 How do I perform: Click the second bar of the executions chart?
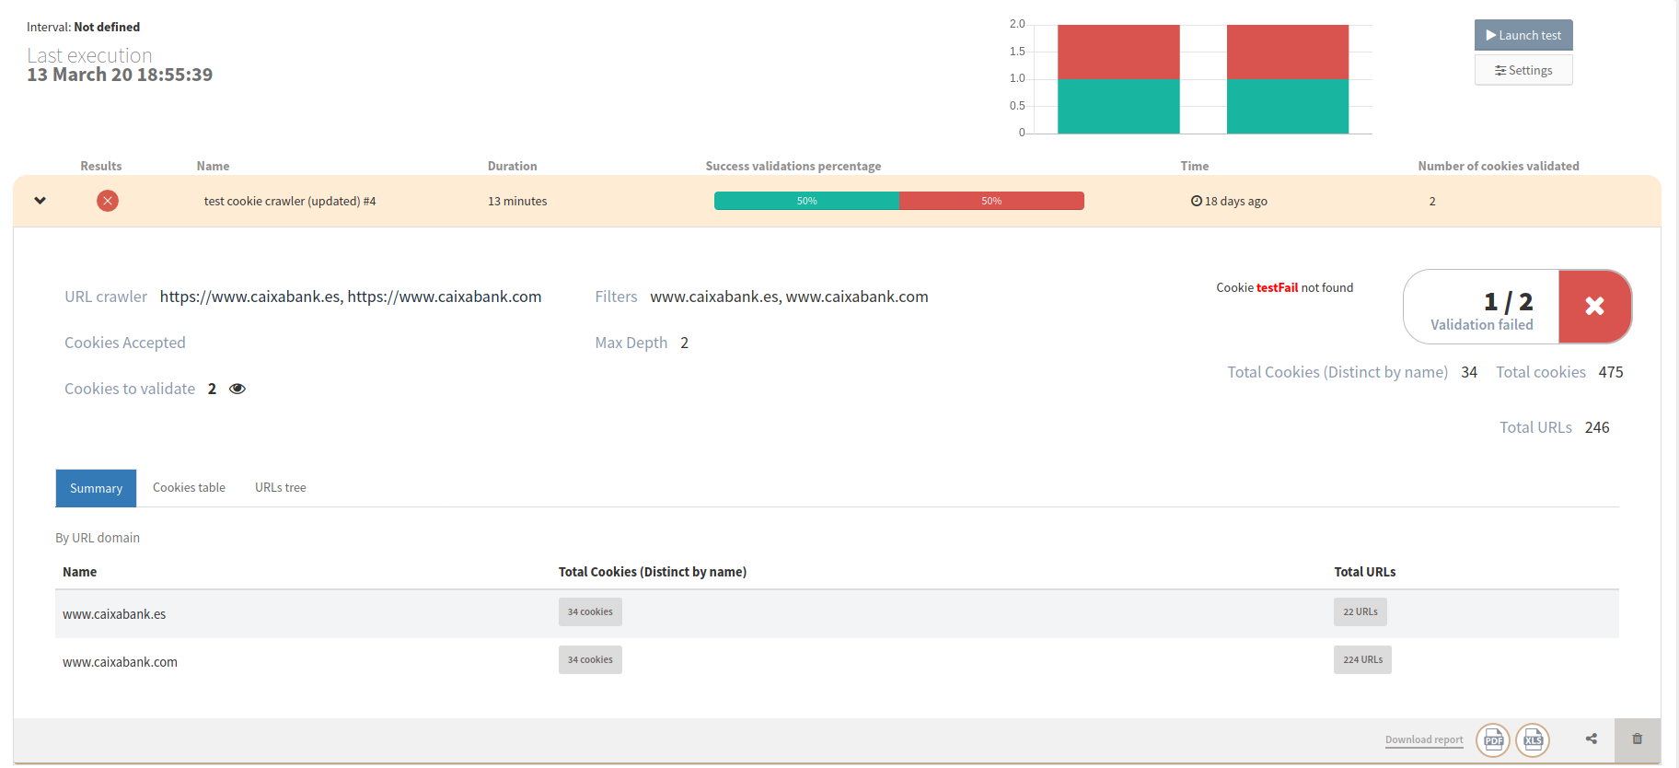click(x=1288, y=79)
